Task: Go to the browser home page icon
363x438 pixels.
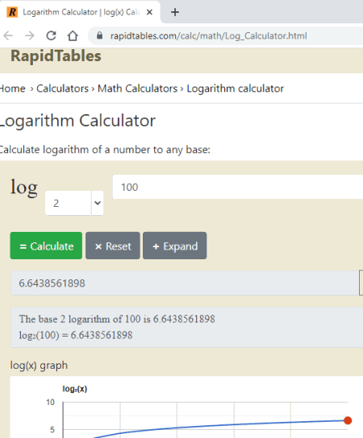Action: click(73, 35)
